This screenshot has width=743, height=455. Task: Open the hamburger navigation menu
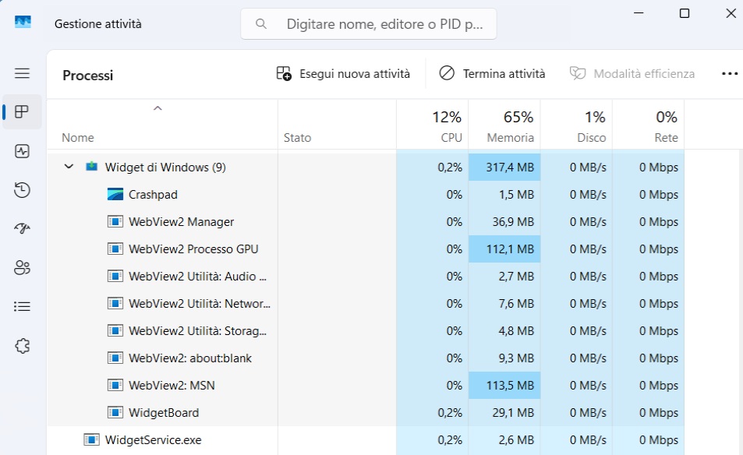22,73
